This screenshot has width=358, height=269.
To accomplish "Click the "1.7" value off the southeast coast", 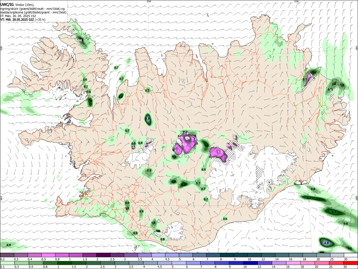I will click(x=309, y=198).
